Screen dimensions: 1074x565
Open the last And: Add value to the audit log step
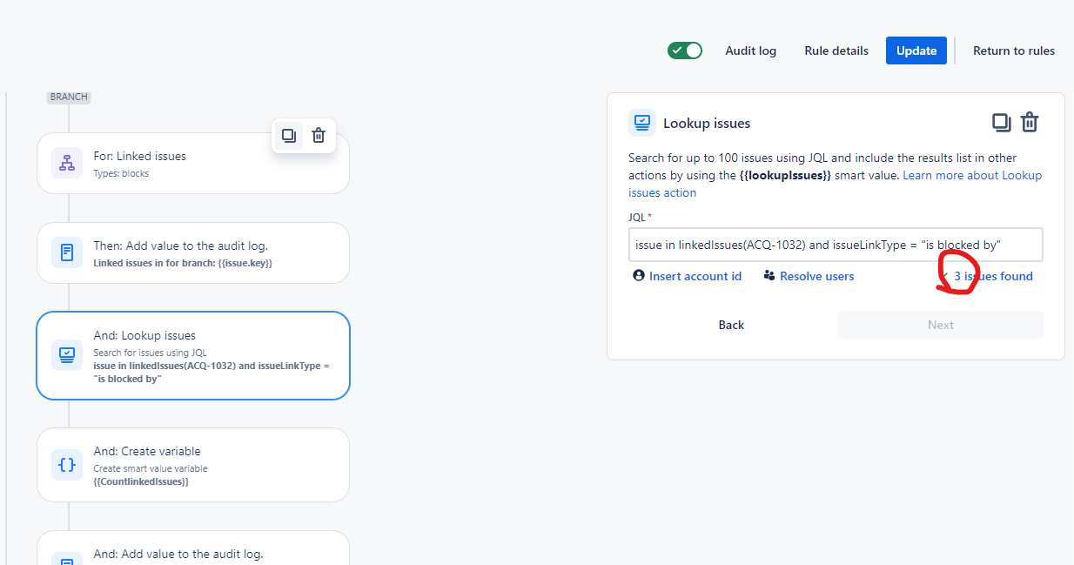coord(193,548)
